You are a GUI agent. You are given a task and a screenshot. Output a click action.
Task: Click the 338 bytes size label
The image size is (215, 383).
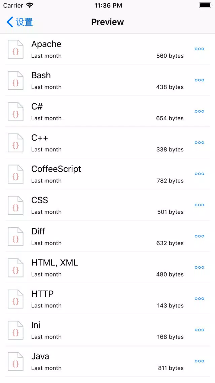pyautogui.click(x=170, y=150)
